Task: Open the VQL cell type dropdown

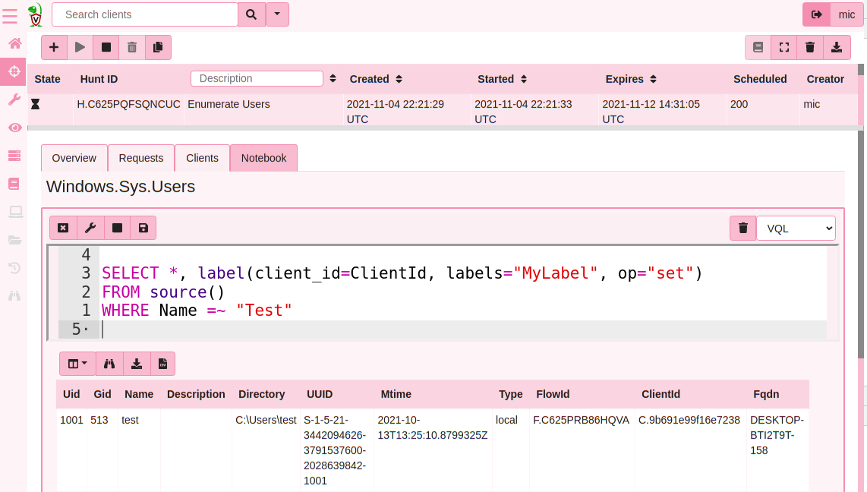Action: coord(796,228)
